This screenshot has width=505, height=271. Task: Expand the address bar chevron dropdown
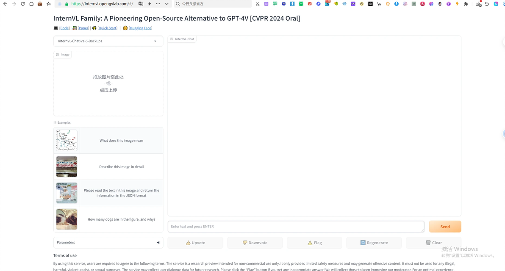tap(167, 4)
